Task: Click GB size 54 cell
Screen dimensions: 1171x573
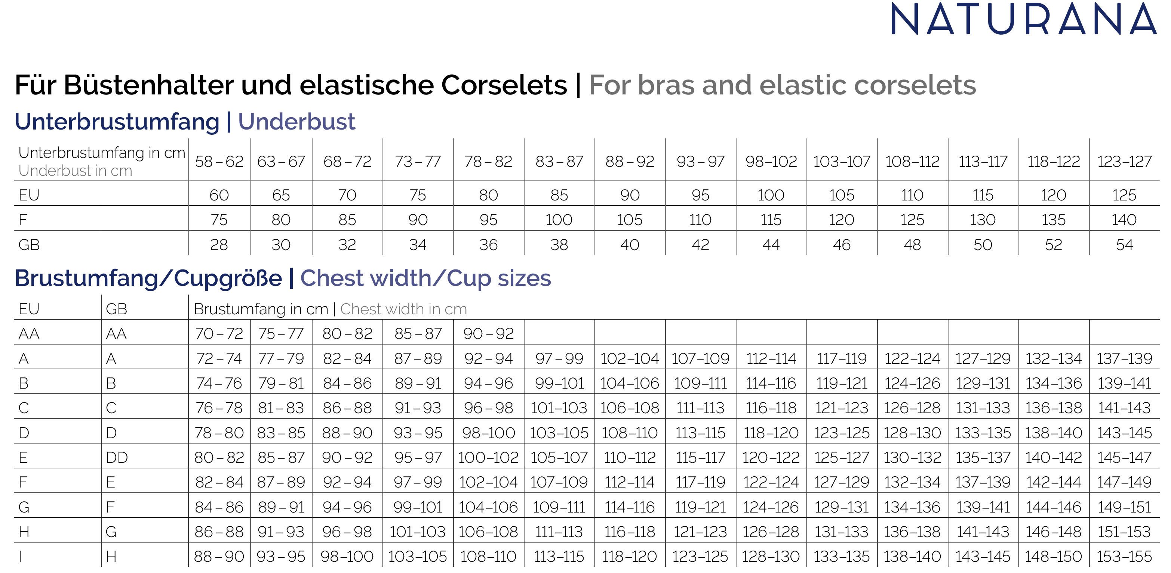Action: click(x=1124, y=245)
